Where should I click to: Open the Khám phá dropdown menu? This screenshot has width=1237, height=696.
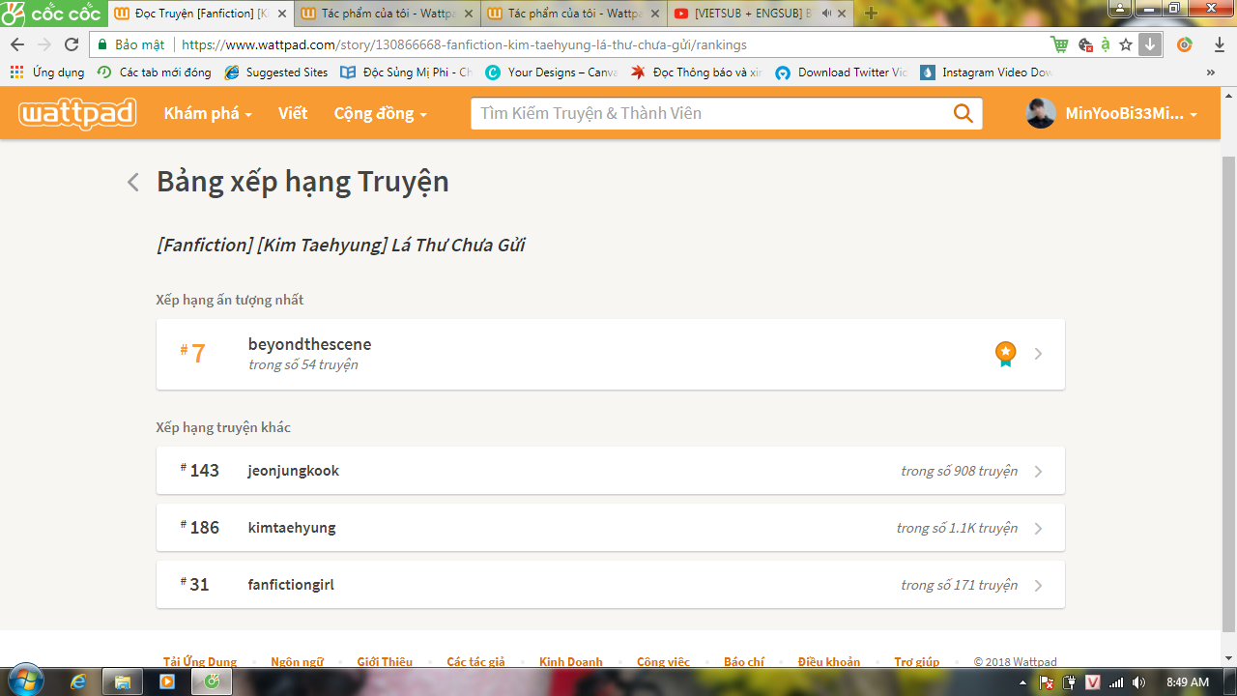(208, 113)
